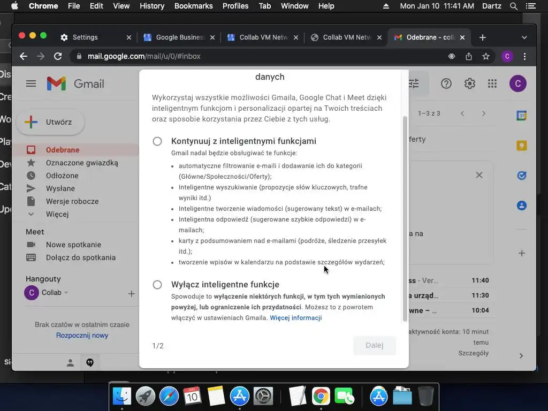Open Google Contacts side panel icon
The width and height of the screenshot is (548, 411).
tap(522, 205)
